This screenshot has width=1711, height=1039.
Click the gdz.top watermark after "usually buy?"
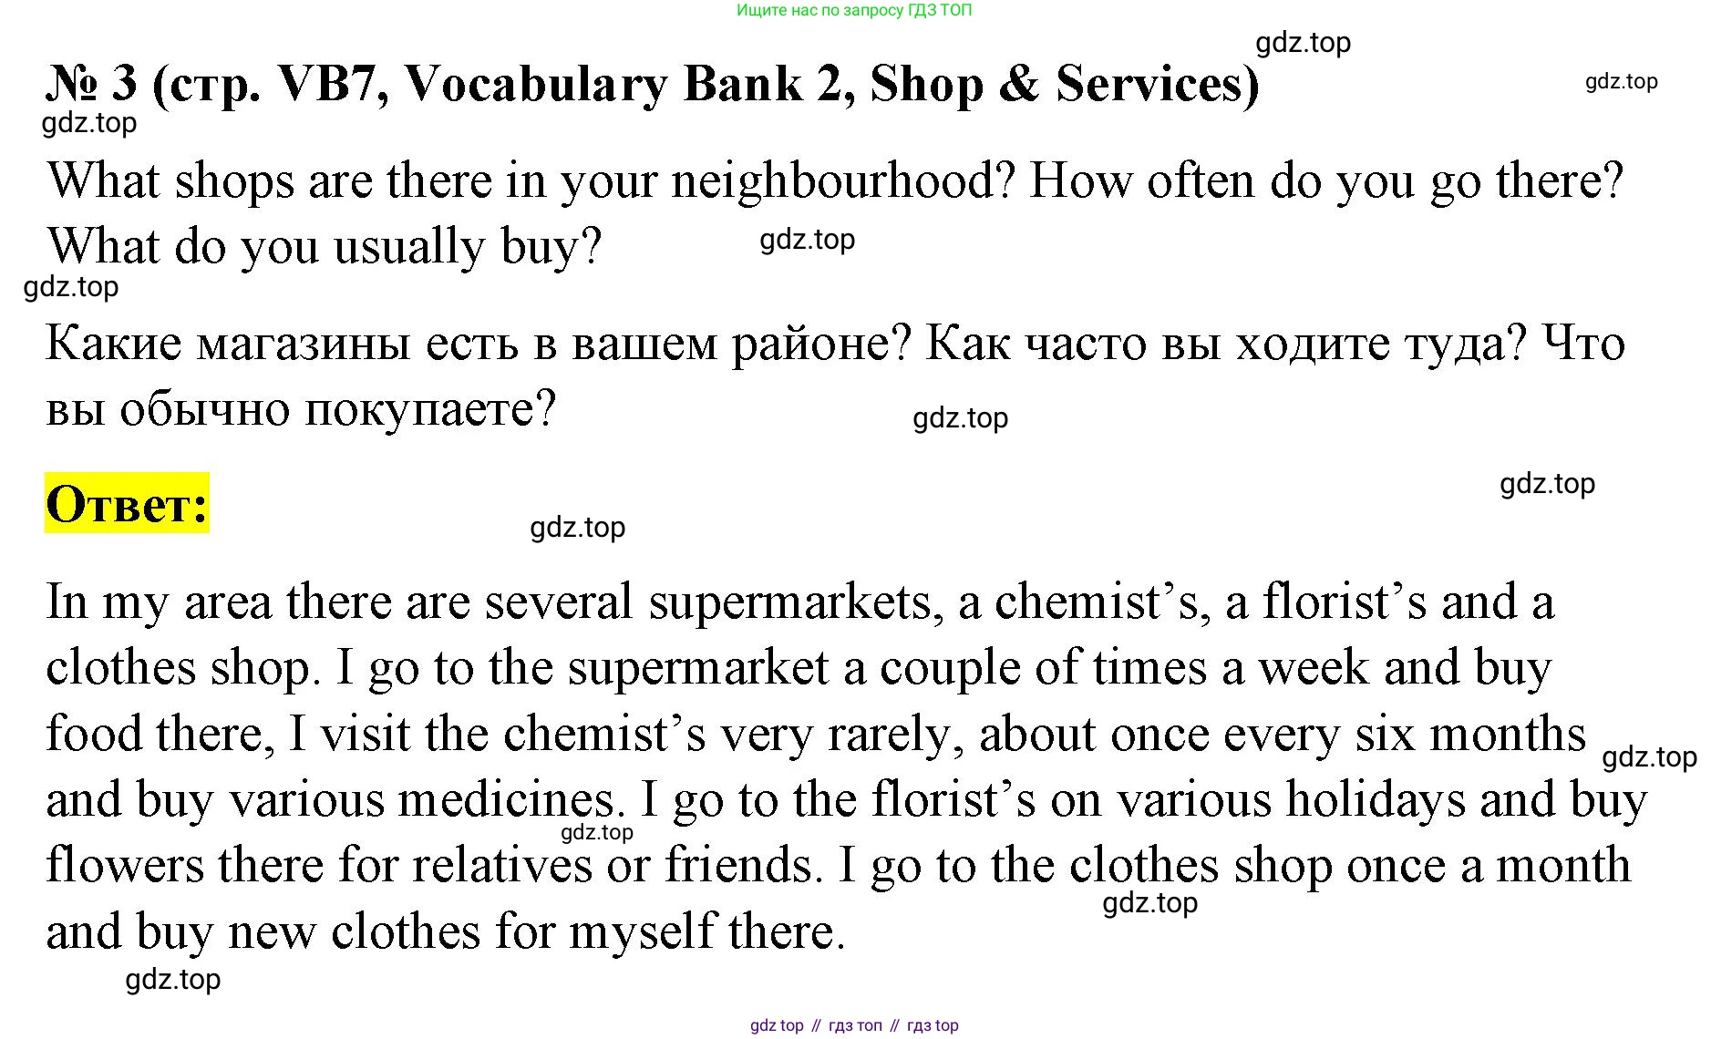click(x=807, y=240)
